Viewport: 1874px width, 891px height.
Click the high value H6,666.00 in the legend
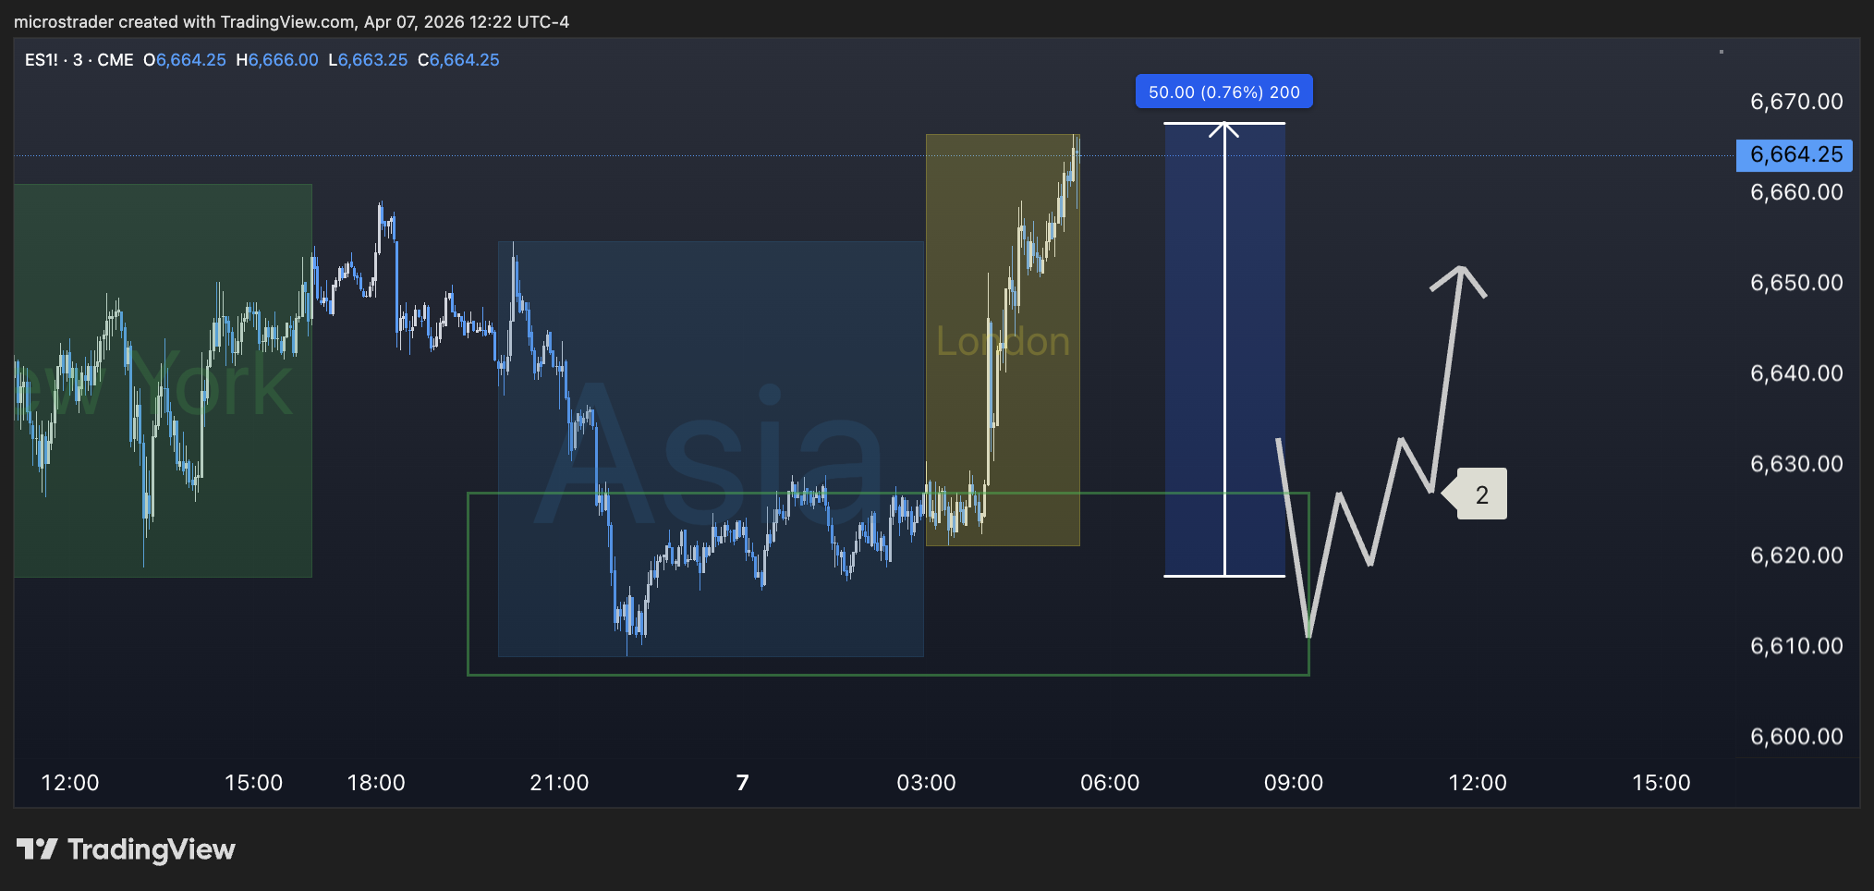pyautogui.click(x=277, y=60)
